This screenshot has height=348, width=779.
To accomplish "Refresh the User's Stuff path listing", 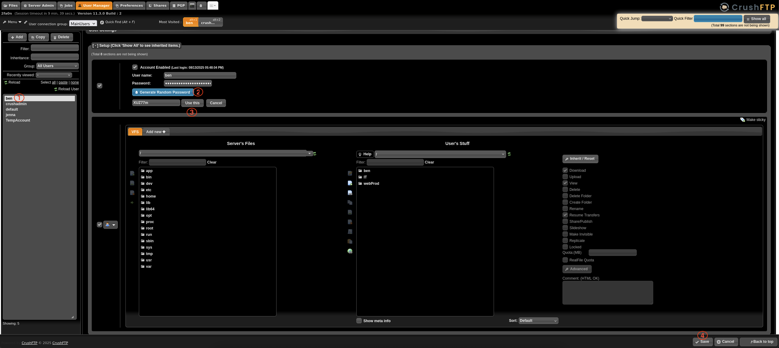I will 509,154.
